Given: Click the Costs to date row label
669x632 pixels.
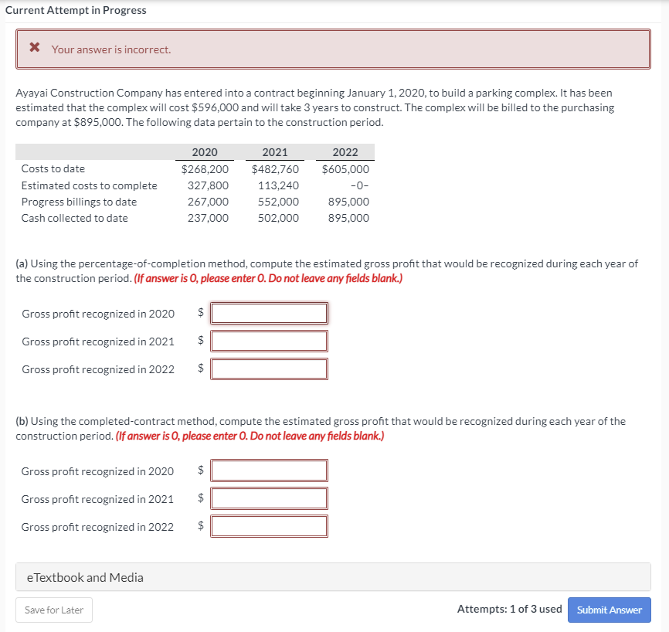Looking at the screenshot, I should [x=53, y=168].
